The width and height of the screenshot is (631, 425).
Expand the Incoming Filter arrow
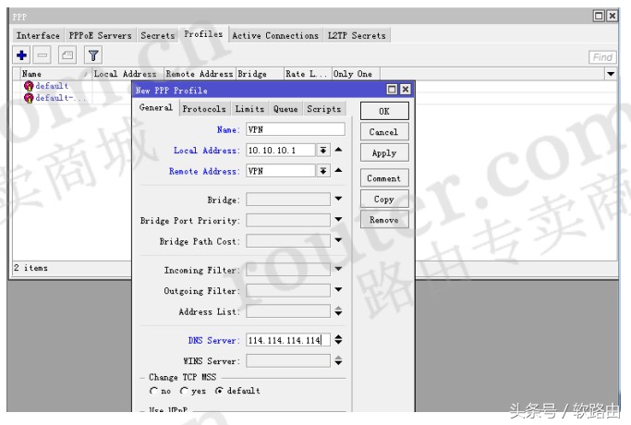pos(338,269)
